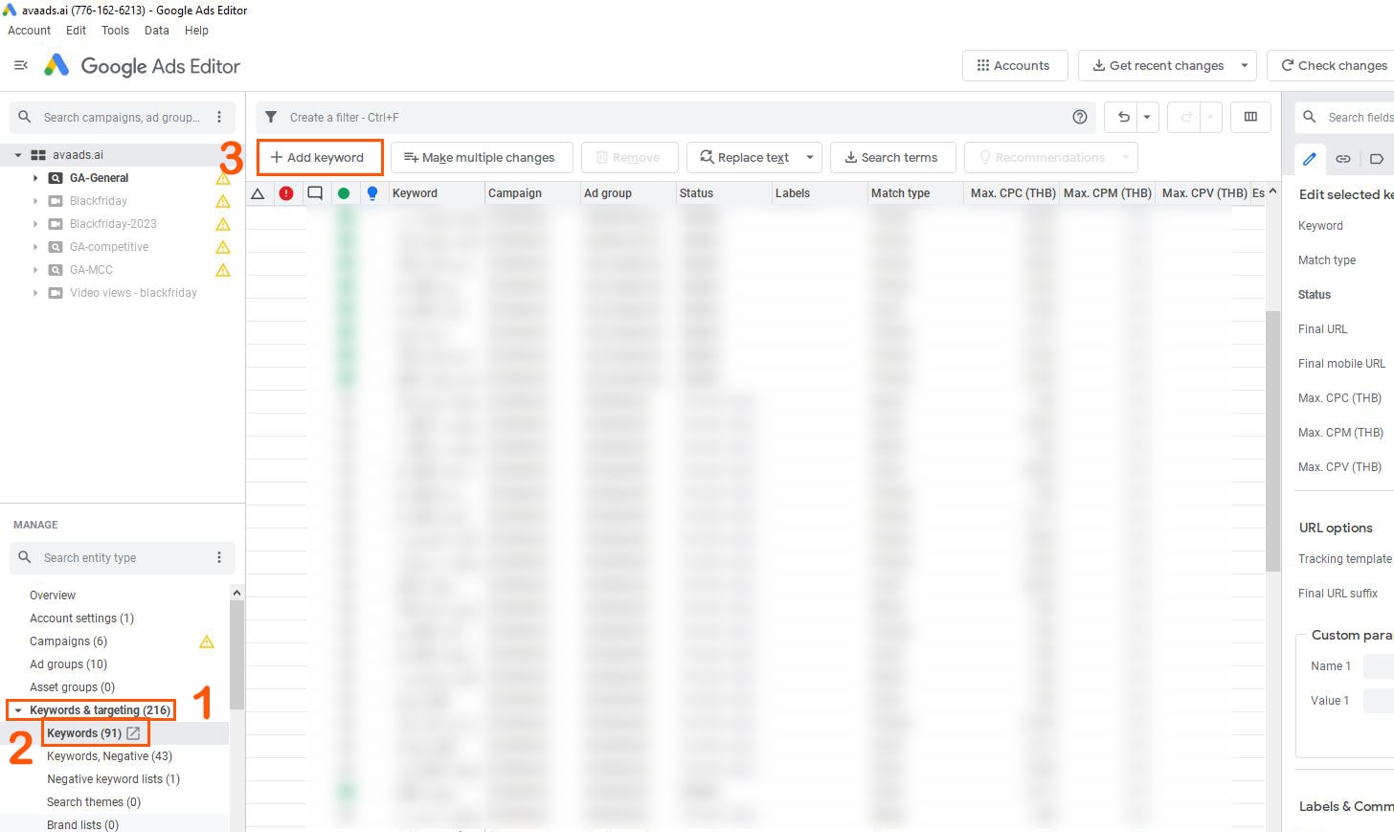Viewport: 1394px width, 832px height.
Task: Click the Search terms button
Action: pos(891,157)
